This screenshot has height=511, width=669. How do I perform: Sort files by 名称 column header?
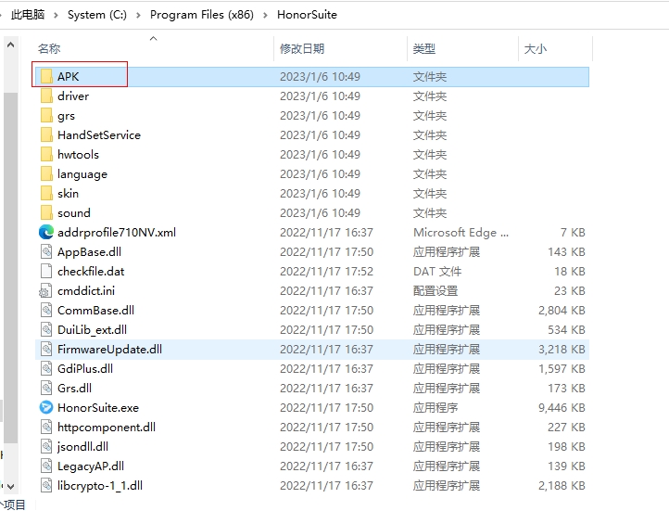(49, 48)
